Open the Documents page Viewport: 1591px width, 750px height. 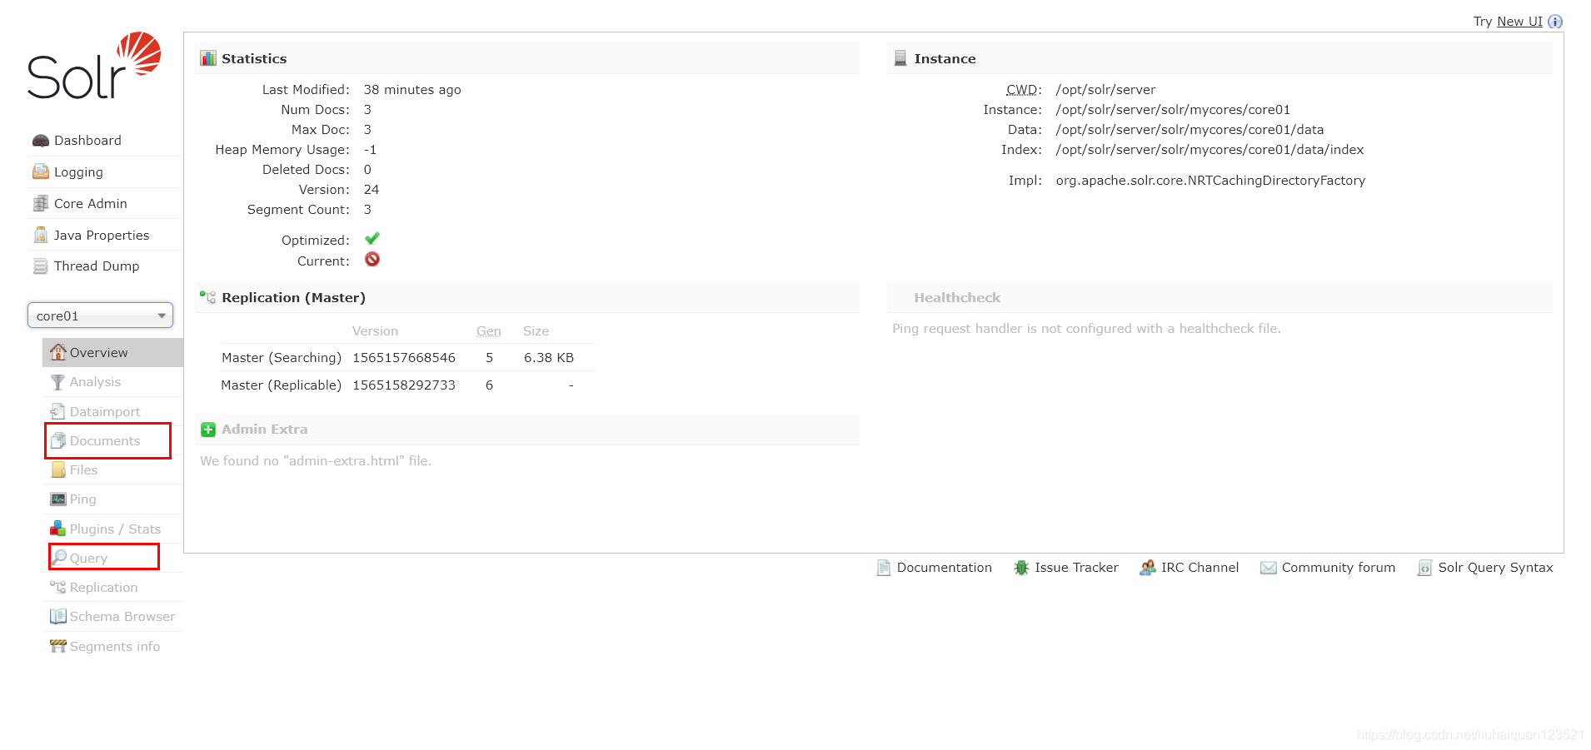point(105,441)
